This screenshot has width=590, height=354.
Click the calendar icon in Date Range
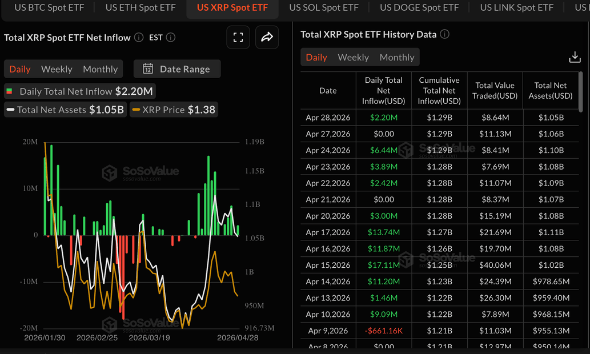click(147, 69)
